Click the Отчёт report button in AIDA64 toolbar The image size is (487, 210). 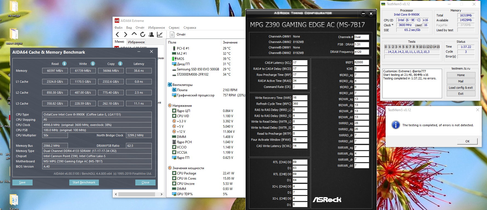[x=177, y=34]
